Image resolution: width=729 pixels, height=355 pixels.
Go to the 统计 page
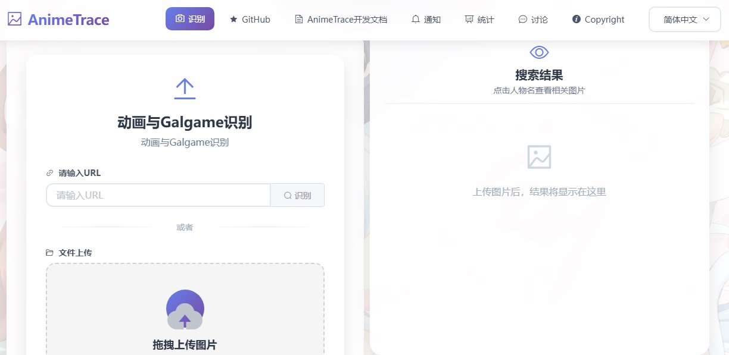pyautogui.click(x=485, y=20)
